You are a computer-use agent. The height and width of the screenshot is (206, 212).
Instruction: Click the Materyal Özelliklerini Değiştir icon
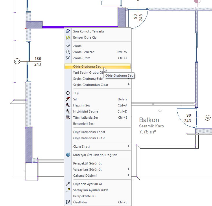tap(68, 155)
